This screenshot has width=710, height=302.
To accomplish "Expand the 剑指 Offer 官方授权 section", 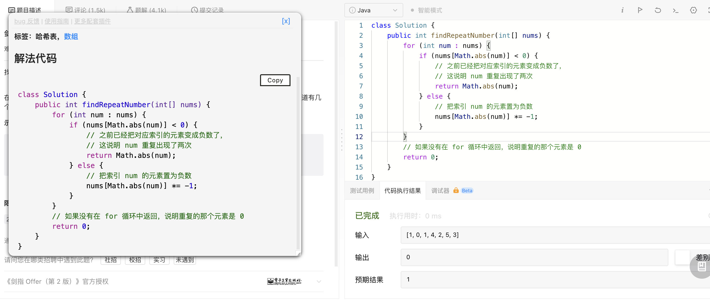I will coord(319,281).
